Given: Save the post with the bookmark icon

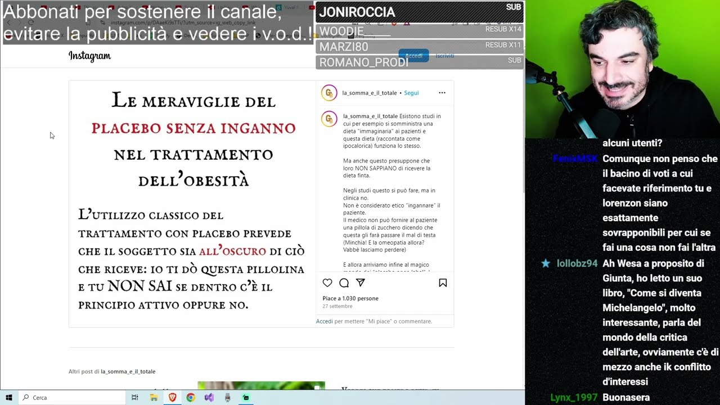Looking at the screenshot, I should (443, 283).
